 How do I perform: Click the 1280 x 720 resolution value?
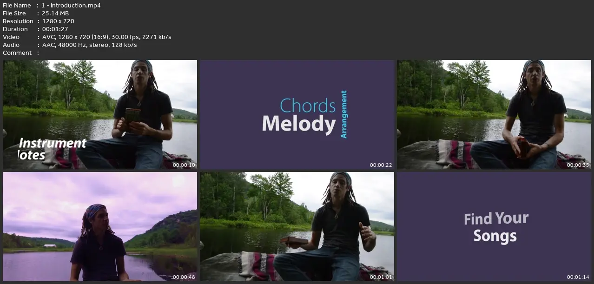pyautogui.click(x=58, y=21)
